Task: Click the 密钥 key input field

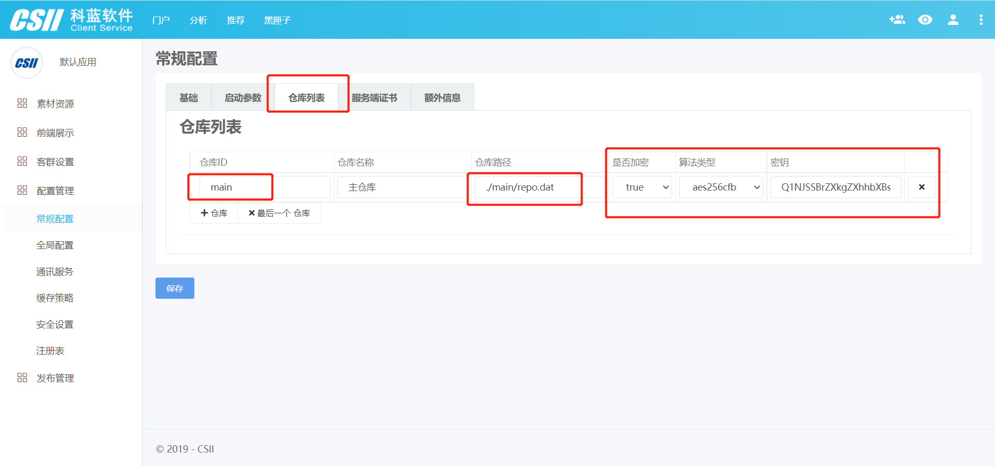Action: [x=835, y=187]
